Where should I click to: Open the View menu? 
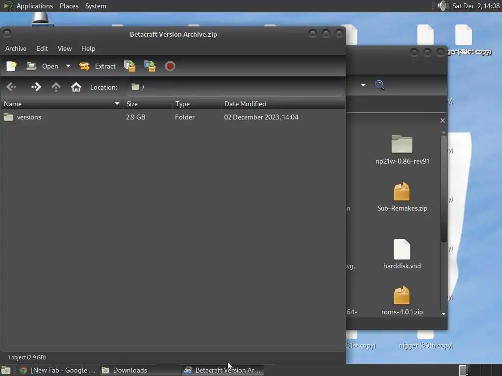pos(65,48)
